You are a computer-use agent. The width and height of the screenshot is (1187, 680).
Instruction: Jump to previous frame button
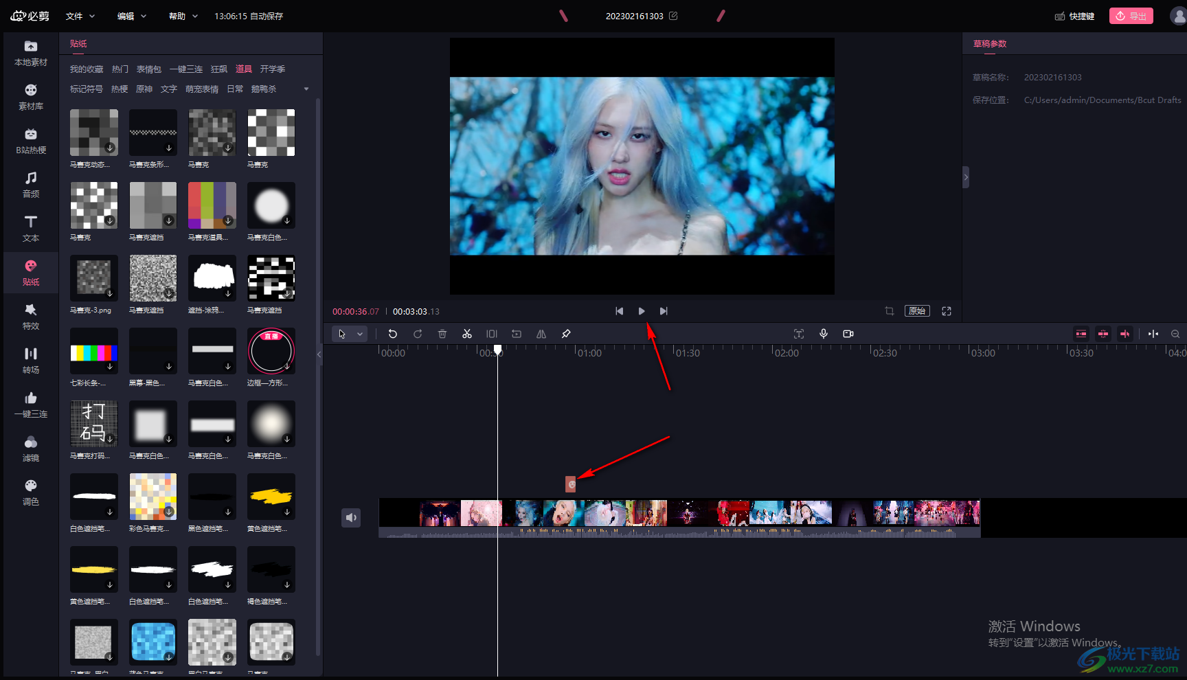[620, 311]
